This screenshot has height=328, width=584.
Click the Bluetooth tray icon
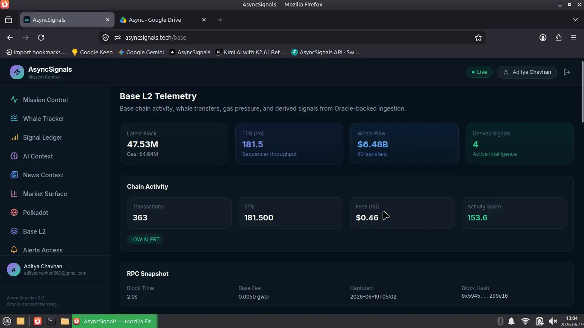500,321
